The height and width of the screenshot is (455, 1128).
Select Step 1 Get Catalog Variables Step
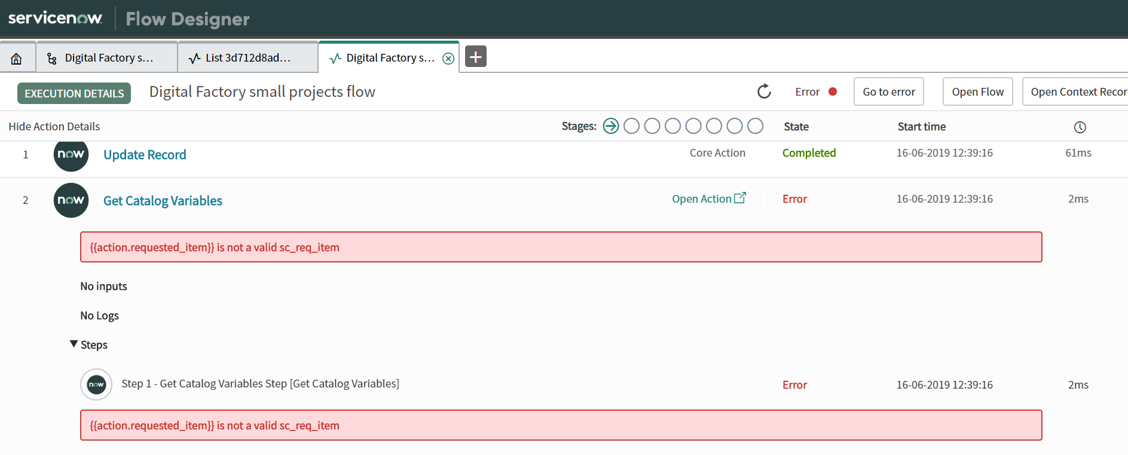[x=261, y=384]
